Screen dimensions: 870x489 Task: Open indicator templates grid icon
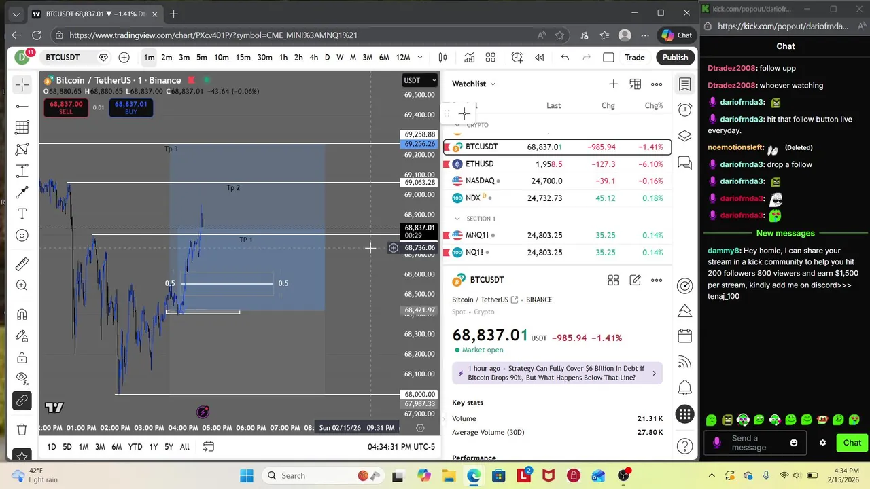[x=490, y=58]
